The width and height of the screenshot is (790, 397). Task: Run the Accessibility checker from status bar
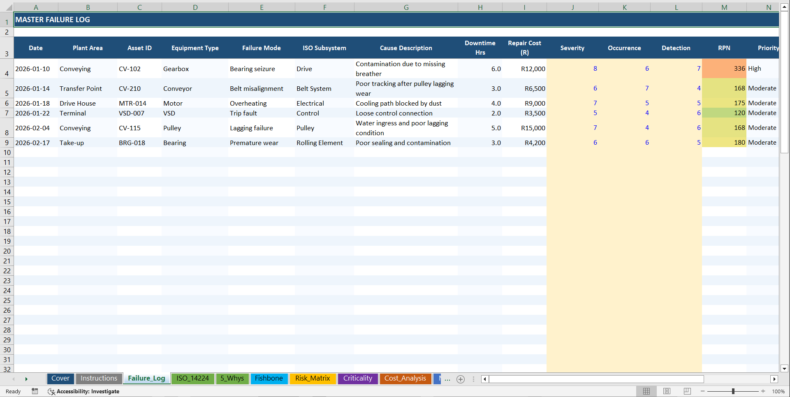click(83, 391)
